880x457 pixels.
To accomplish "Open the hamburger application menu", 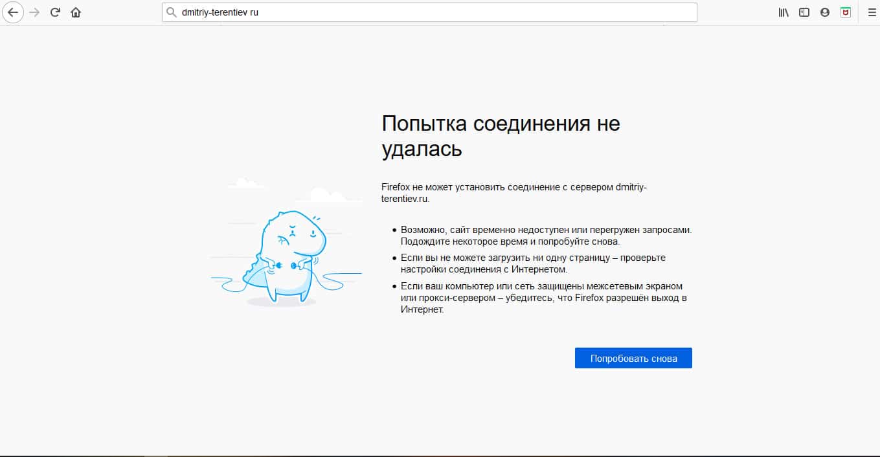I will (872, 12).
